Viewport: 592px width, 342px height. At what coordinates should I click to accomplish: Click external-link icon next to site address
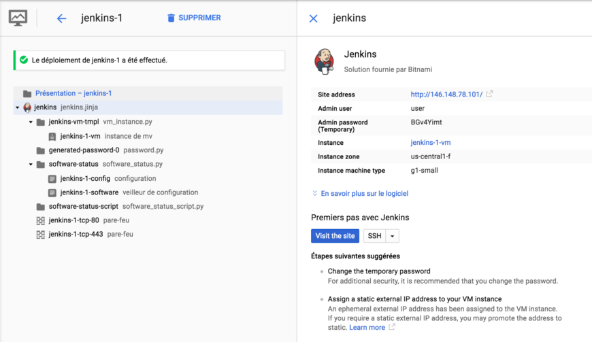click(489, 94)
